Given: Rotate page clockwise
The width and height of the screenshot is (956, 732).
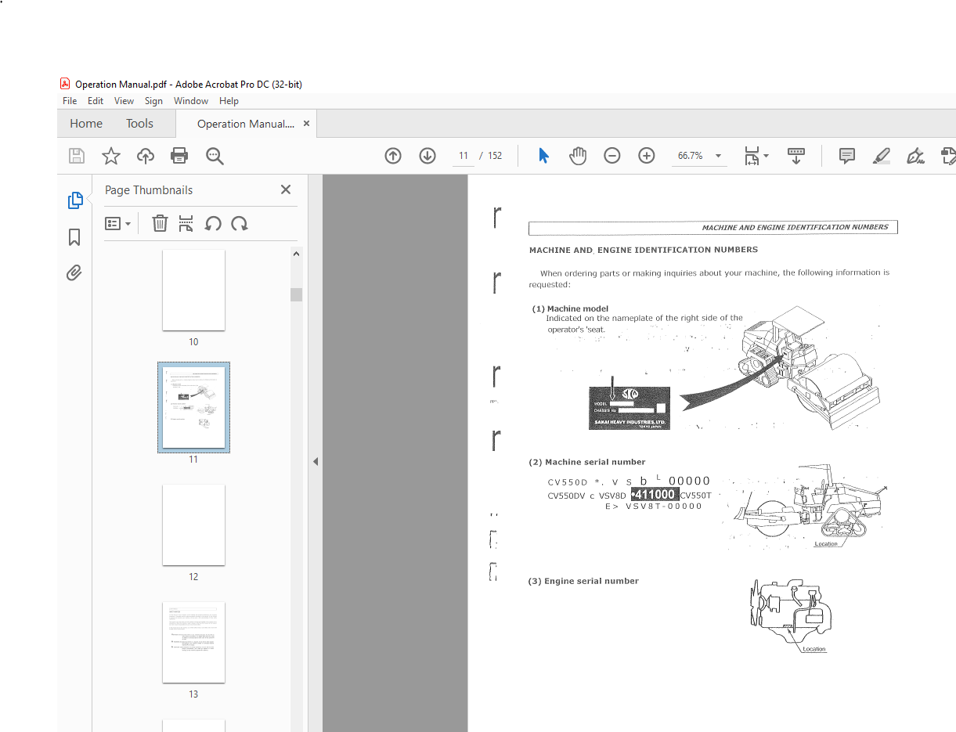Looking at the screenshot, I should pos(240,224).
